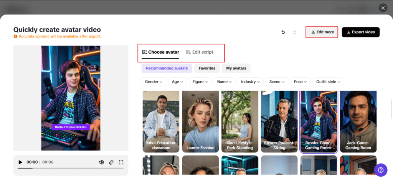Expand the Gender filter dropdown
The width and height of the screenshot is (393, 182).
click(x=154, y=82)
